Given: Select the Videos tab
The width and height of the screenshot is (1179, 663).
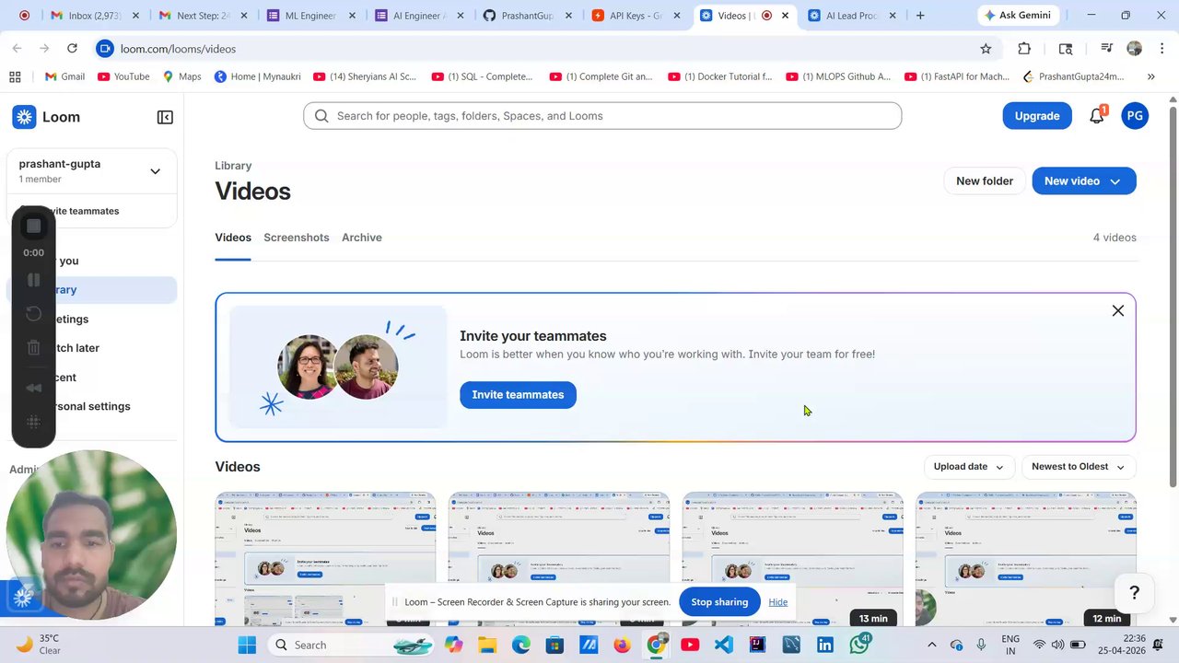Looking at the screenshot, I should coord(233,238).
